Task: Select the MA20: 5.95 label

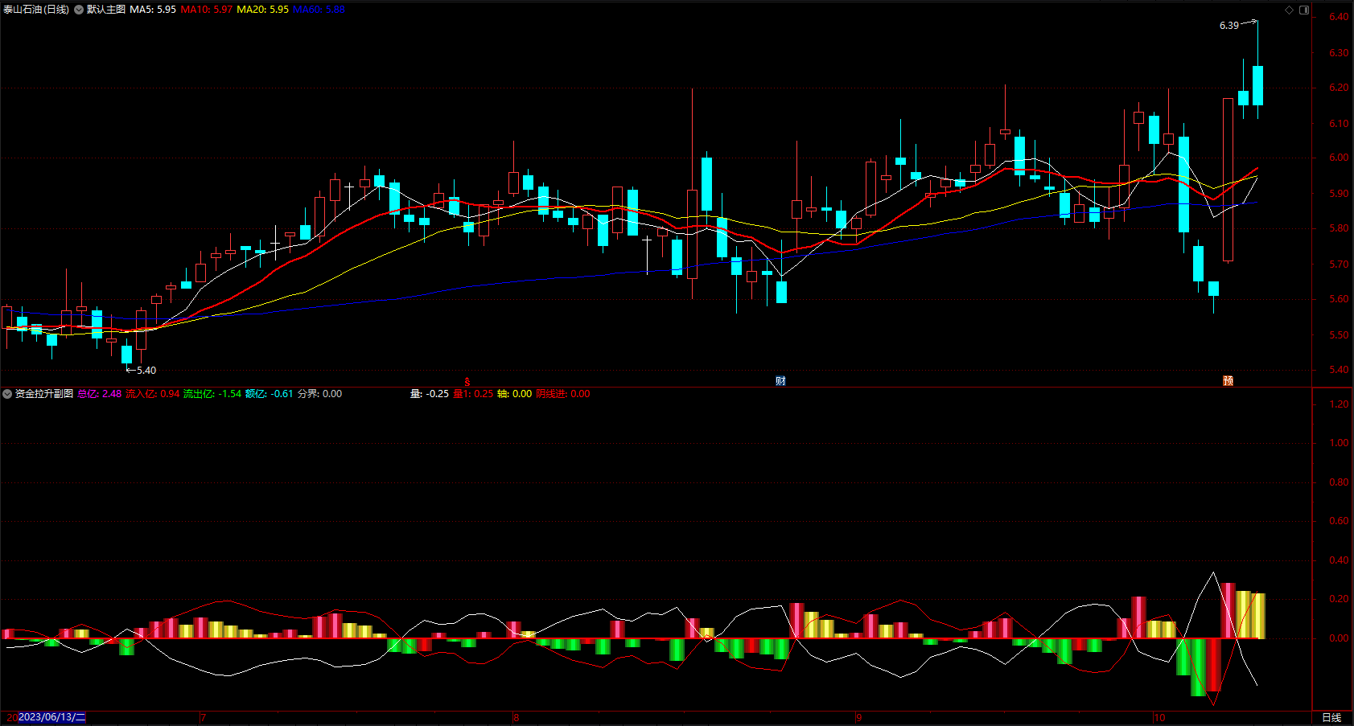Action: point(262,10)
